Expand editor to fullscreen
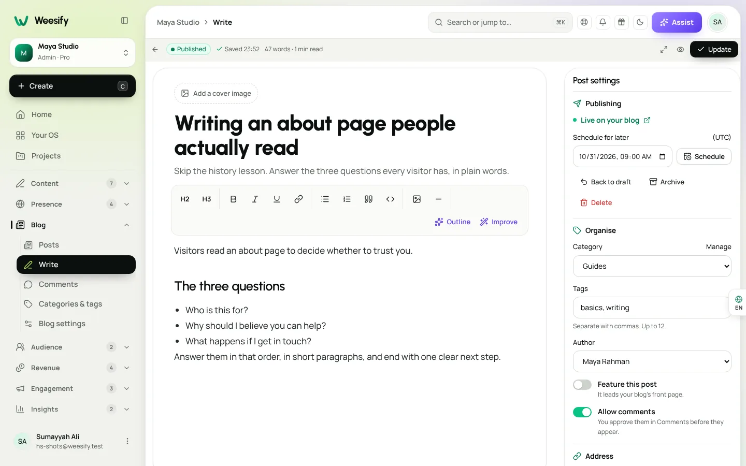The image size is (746, 466). (x=664, y=49)
